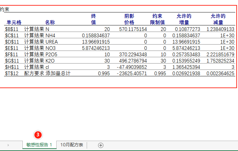Screen dimensions: 238x151
Task: Select the 配方要求 添加量总计 name cell
Action: 47,74
